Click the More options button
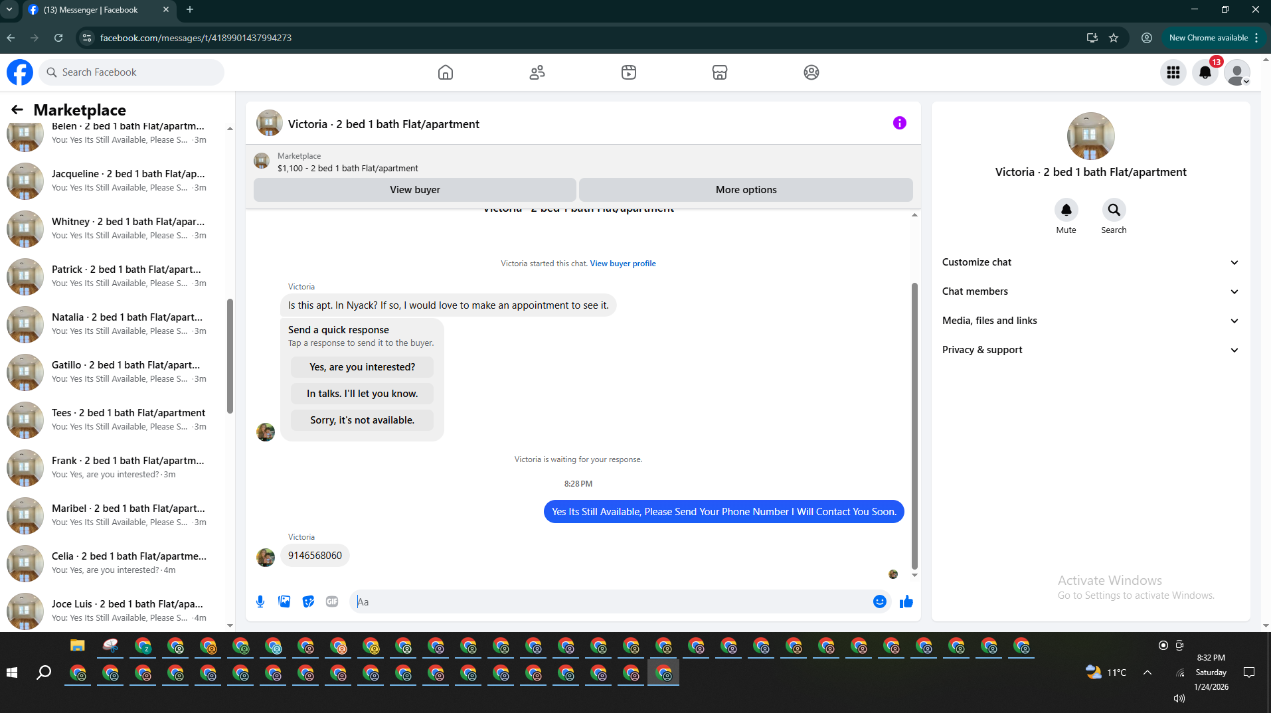The height and width of the screenshot is (713, 1271). pyautogui.click(x=746, y=190)
